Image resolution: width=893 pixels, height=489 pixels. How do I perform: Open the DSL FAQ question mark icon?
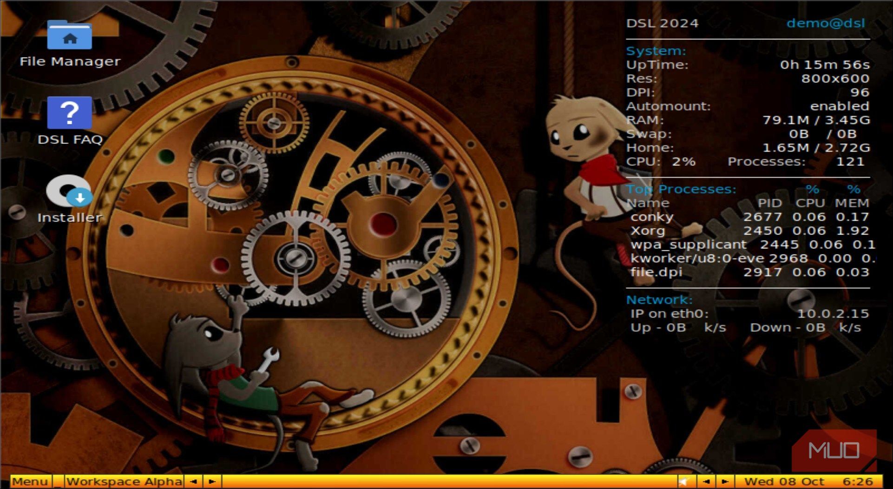[x=70, y=113]
